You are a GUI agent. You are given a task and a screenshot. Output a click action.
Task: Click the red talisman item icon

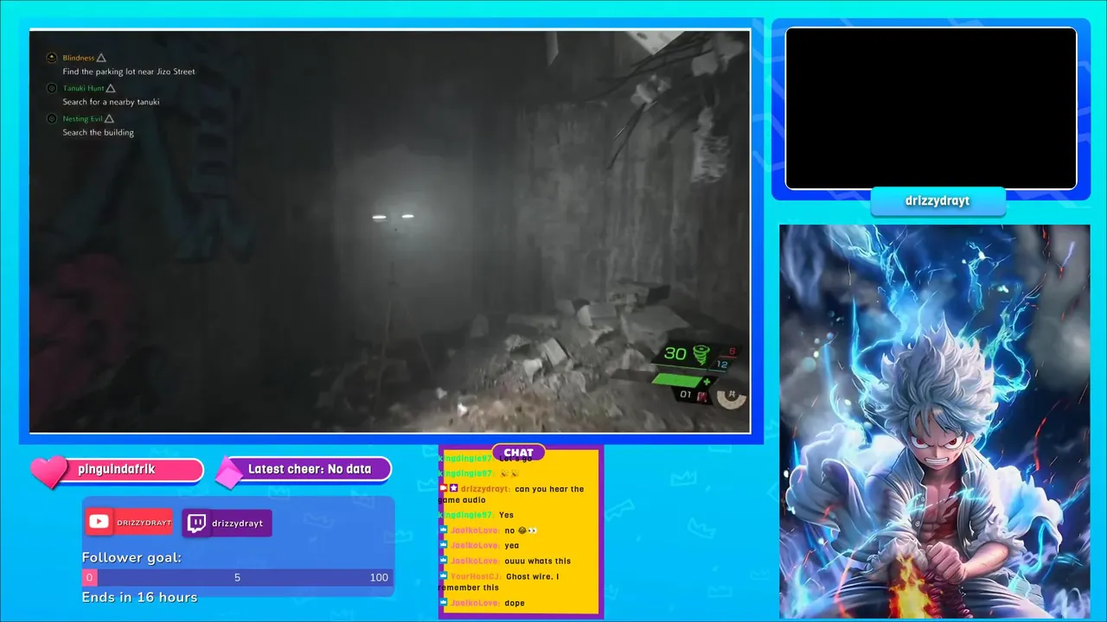pos(702,396)
